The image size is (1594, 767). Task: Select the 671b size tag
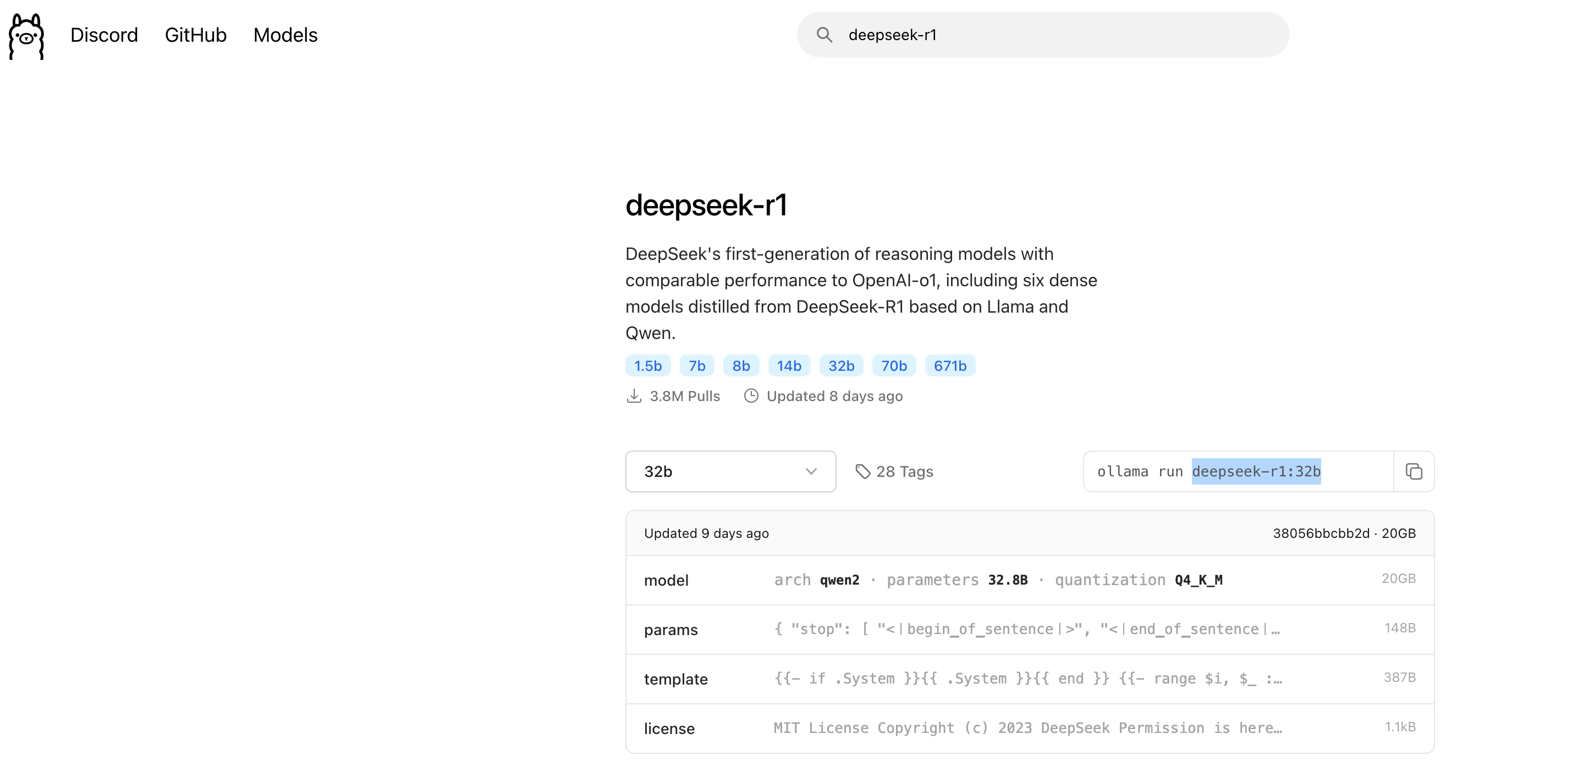coord(950,366)
